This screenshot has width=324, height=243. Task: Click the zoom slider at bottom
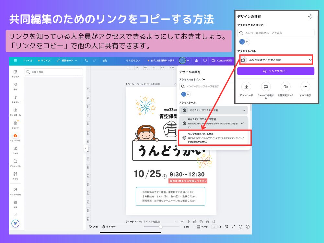(x=160, y=227)
